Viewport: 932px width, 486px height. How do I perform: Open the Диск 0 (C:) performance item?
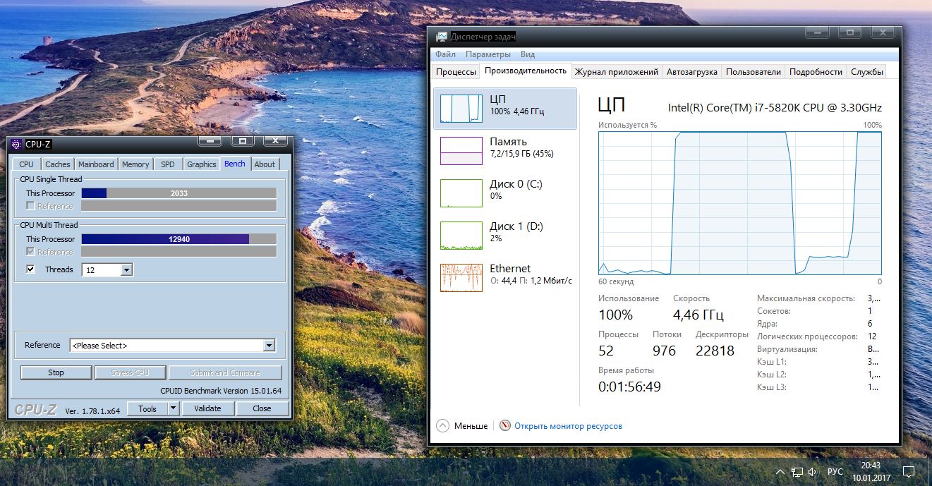[x=505, y=193]
